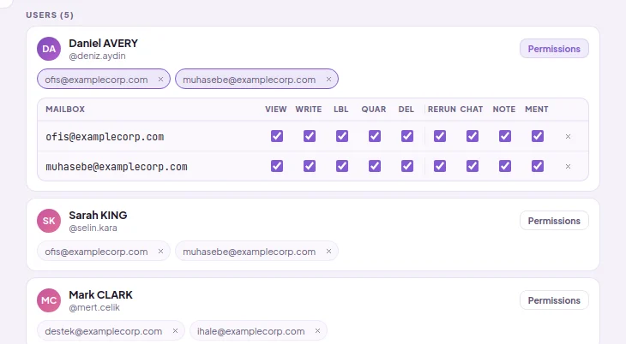Toggle NOTE permission for ofis@examplecorp.com
This screenshot has height=344, width=626.
pos(505,136)
